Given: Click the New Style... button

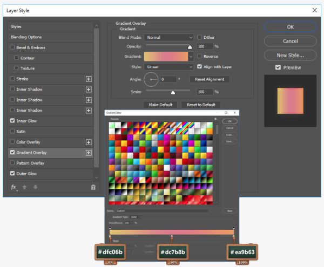Looking at the screenshot, I should point(290,56).
